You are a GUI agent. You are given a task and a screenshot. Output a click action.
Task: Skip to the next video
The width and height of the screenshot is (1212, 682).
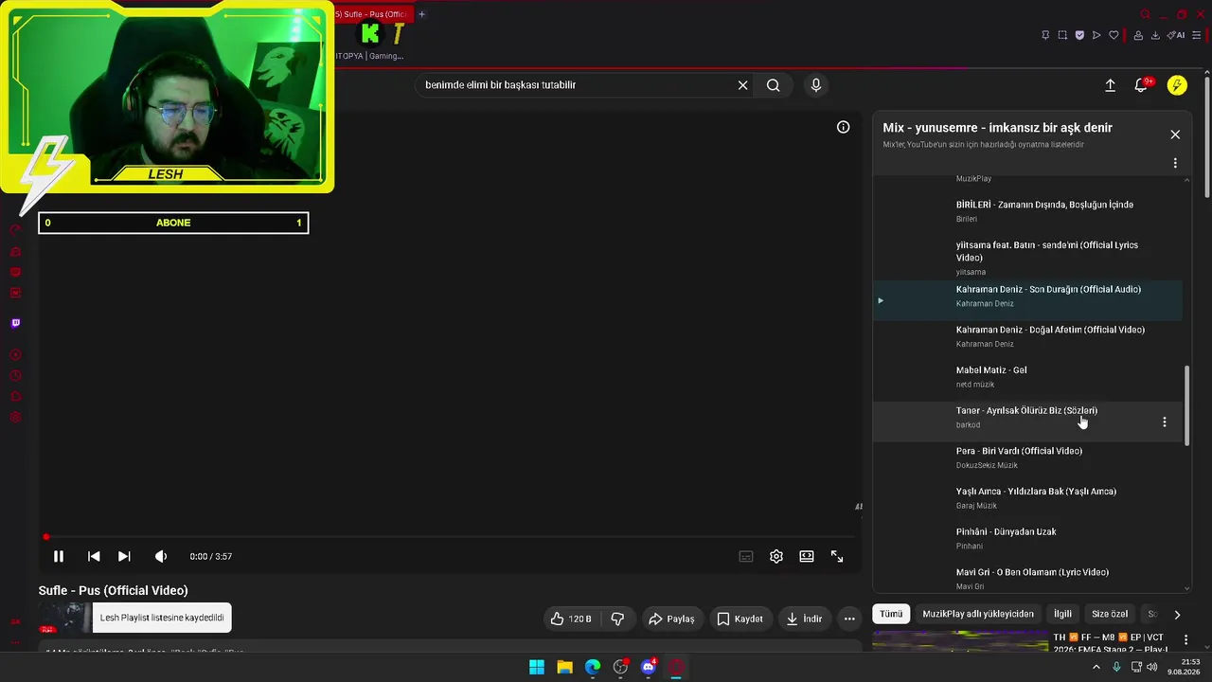click(124, 556)
